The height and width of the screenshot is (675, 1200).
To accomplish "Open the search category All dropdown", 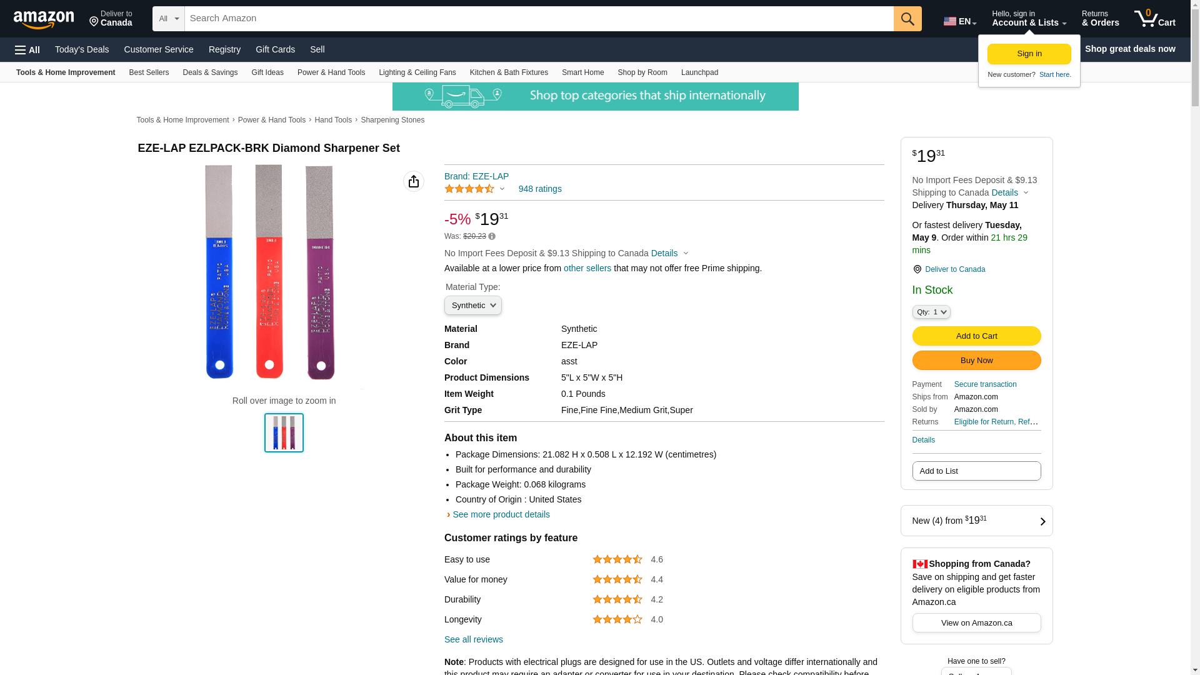I will pos(169,19).
